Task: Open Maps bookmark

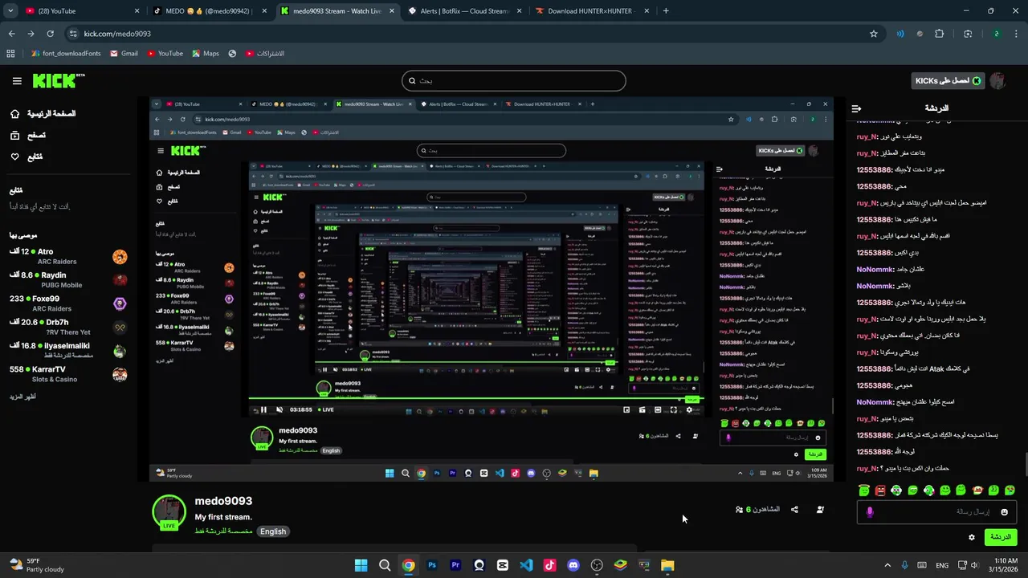Action: click(x=206, y=54)
